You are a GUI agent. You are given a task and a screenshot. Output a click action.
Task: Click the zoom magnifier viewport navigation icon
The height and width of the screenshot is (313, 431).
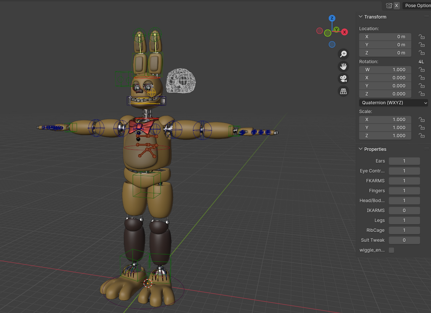(x=343, y=54)
